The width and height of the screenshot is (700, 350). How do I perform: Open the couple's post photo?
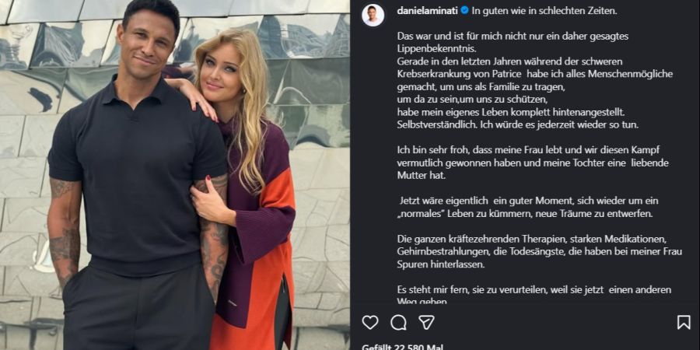pyautogui.click(x=175, y=175)
